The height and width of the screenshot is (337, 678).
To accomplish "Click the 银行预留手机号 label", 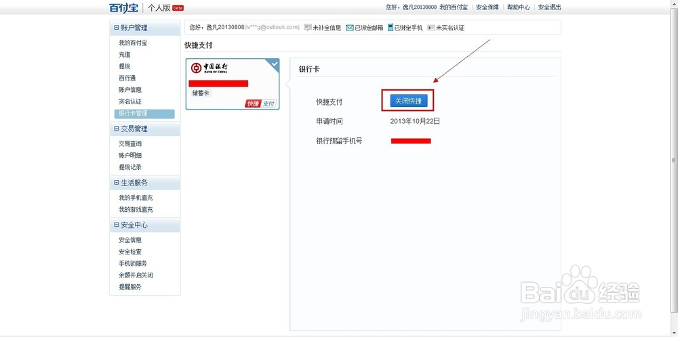I will click(x=339, y=141).
